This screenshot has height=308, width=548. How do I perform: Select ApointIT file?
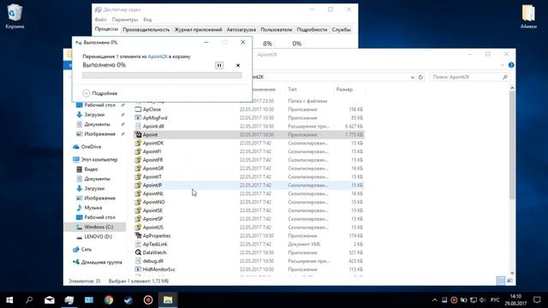click(152, 177)
